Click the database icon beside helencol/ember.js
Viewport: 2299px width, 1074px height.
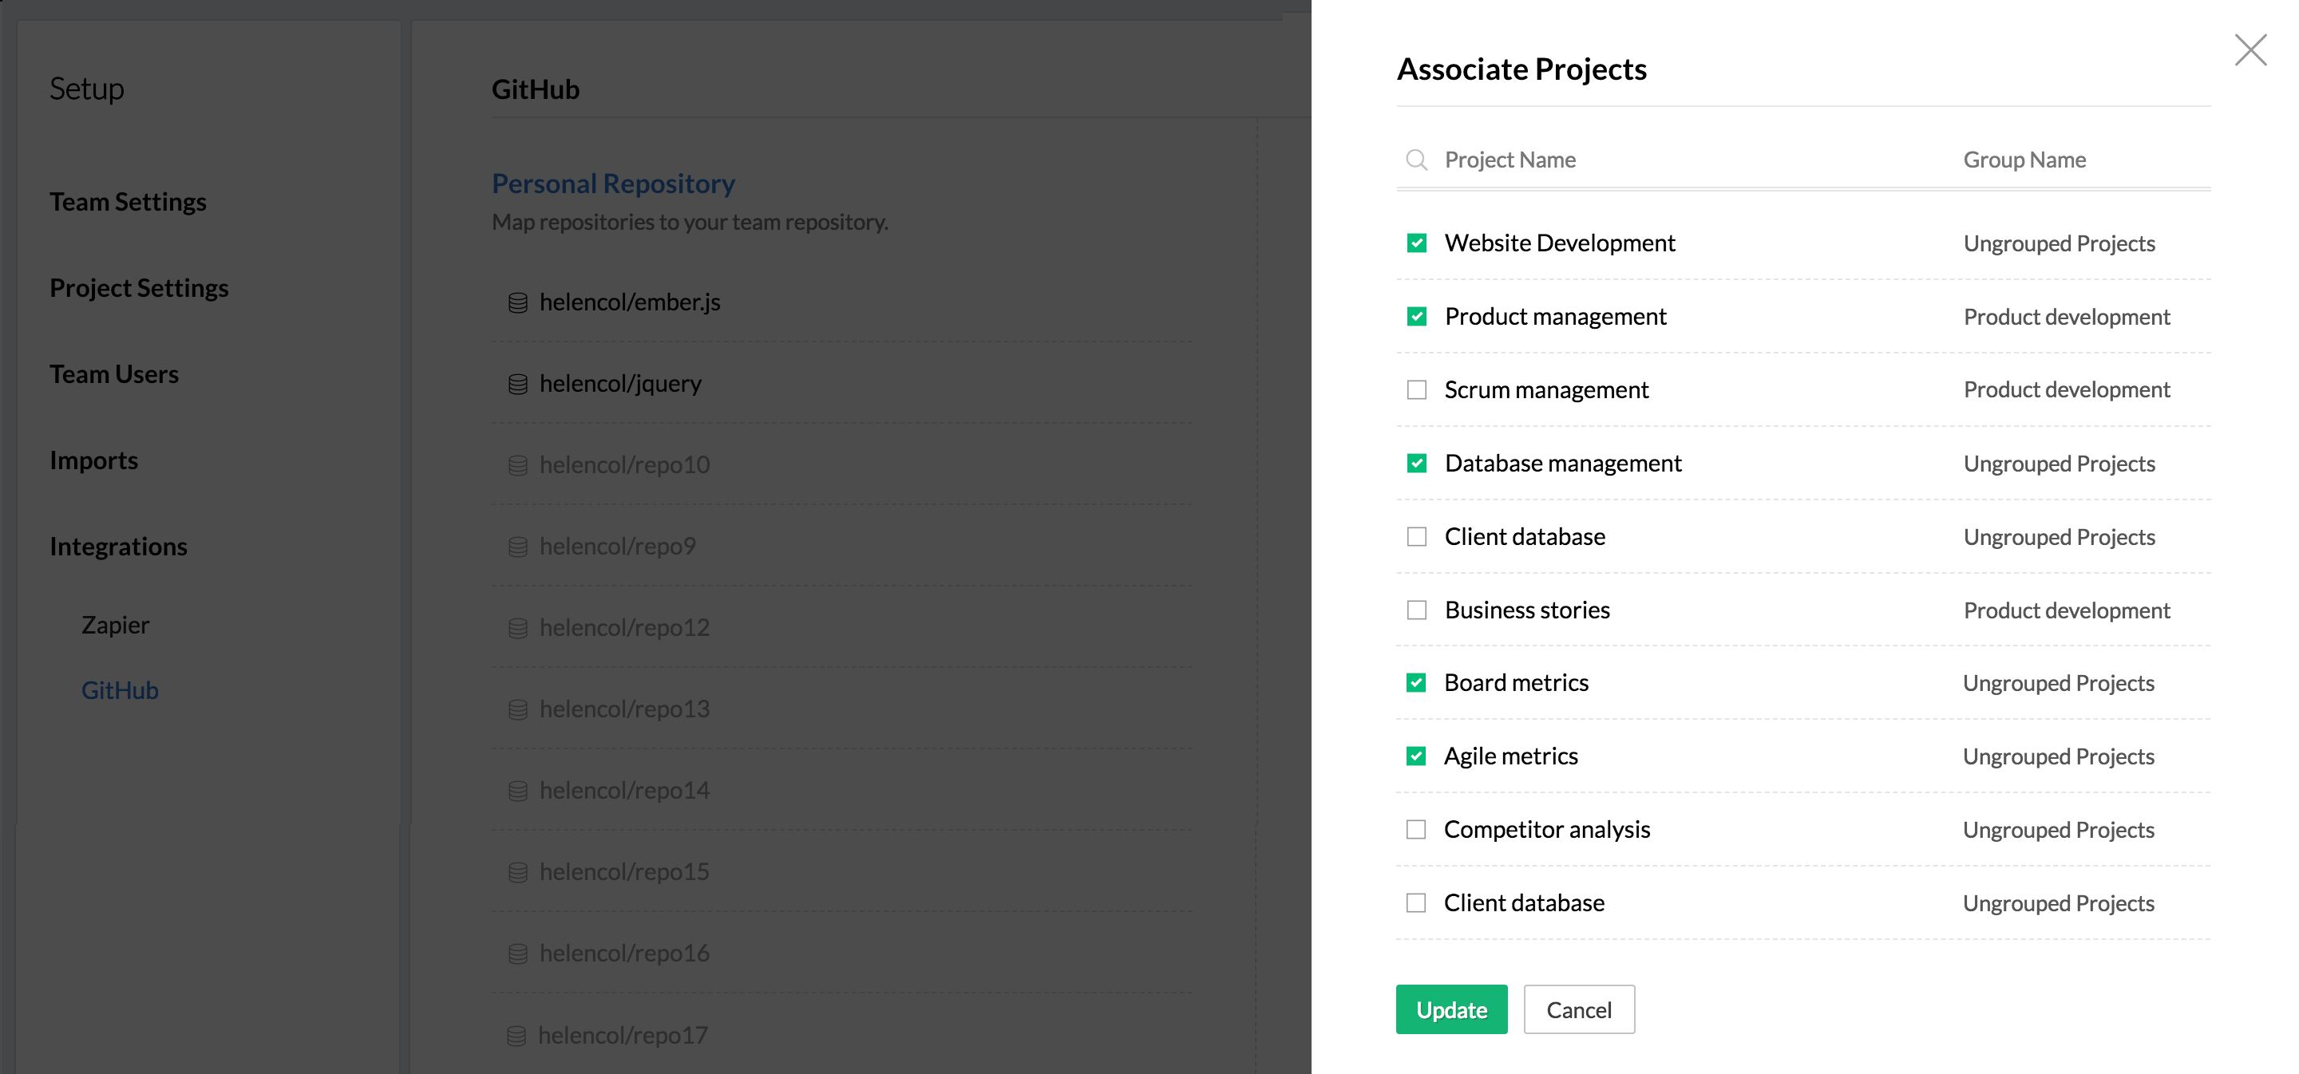[x=517, y=303]
